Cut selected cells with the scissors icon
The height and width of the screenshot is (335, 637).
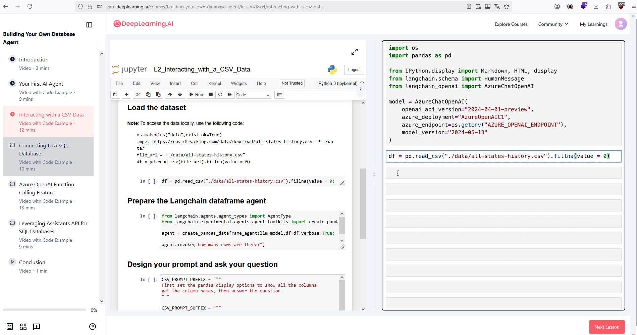[138, 95]
